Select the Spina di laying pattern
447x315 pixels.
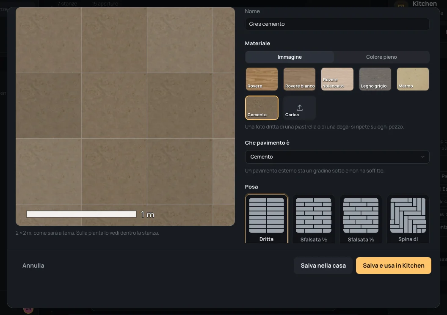[408, 219]
